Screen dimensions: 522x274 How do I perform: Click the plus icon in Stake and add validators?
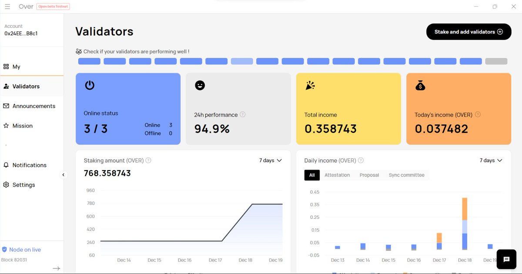coord(500,32)
